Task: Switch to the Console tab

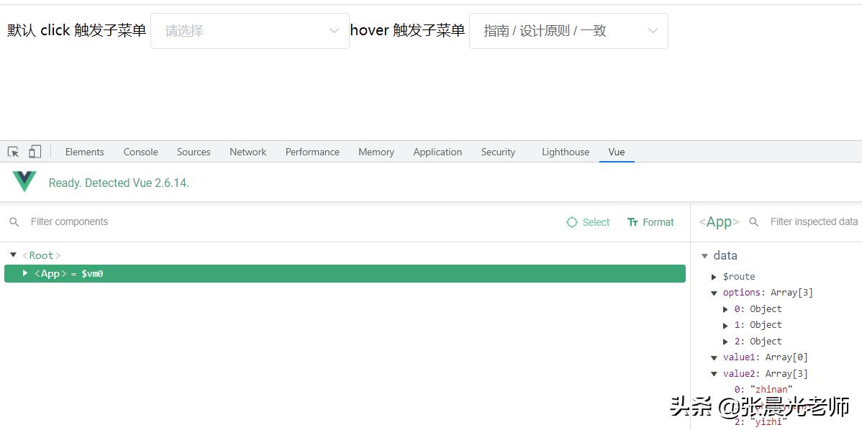Action: (x=140, y=151)
